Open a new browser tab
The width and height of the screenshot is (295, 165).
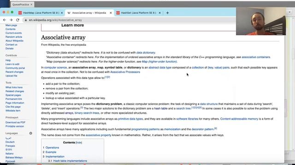click(167, 13)
